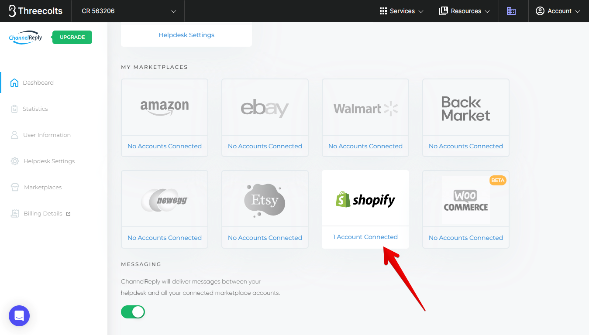Click the Dashboard home icon
589x335 pixels.
tap(14, 82)
